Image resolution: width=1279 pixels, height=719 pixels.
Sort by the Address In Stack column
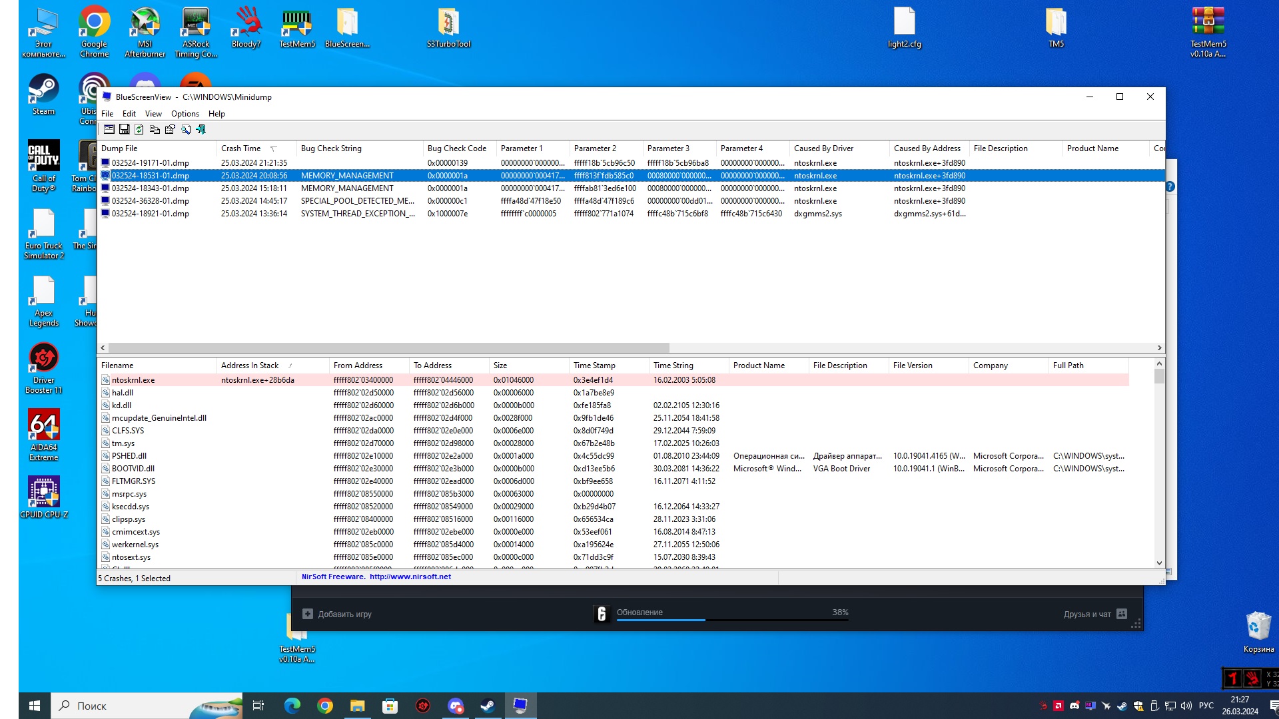coord(250,365)
